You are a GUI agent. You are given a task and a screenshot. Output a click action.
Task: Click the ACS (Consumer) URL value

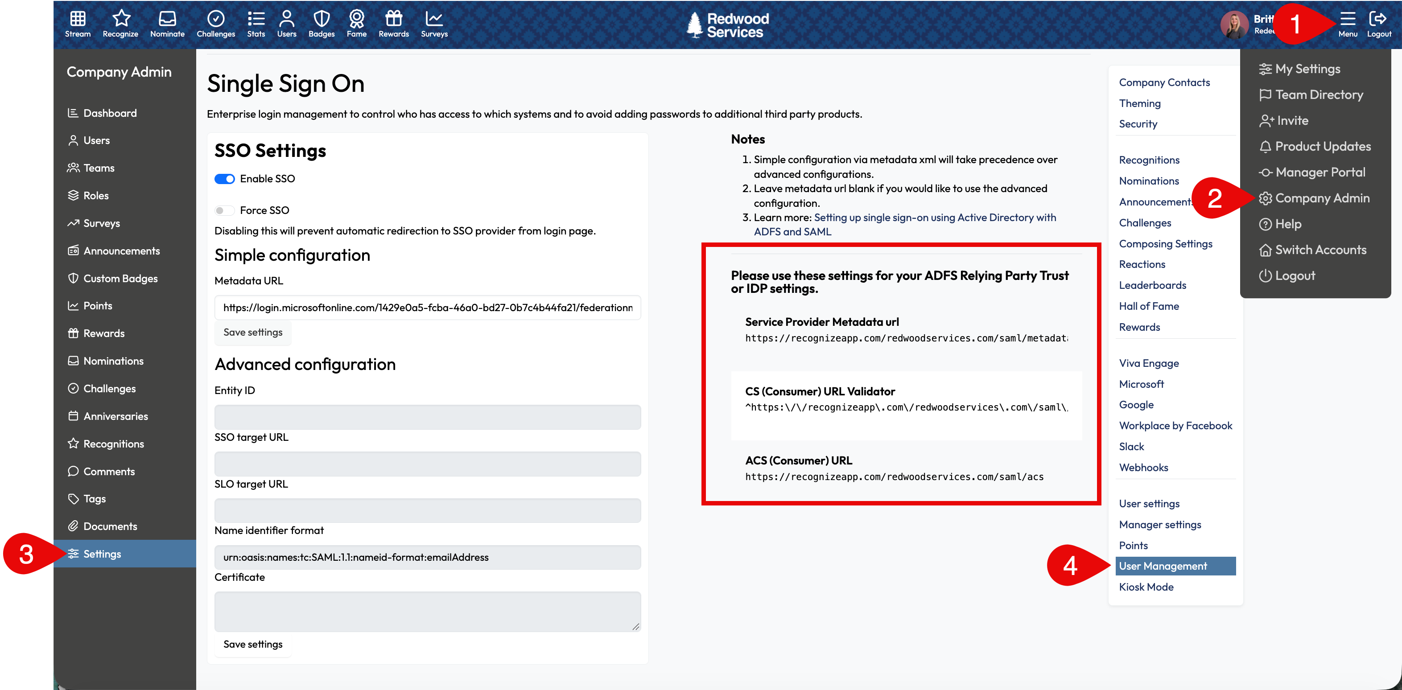click(x=894, y=476)
